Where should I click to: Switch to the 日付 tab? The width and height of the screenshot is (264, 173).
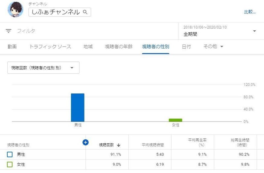[186, 47]
